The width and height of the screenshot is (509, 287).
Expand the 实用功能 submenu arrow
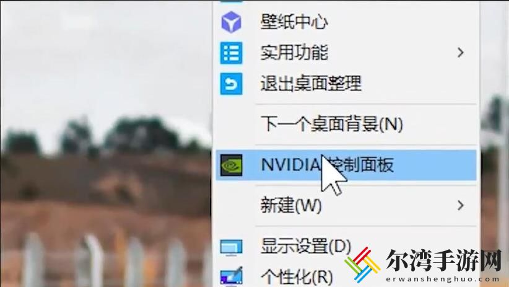click(460, 53)
